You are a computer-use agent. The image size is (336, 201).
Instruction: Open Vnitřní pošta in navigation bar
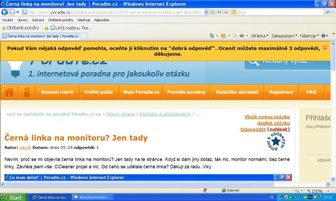click(x=98, y=92)
